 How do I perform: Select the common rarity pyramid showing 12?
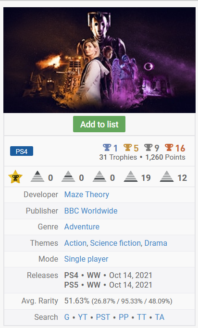pyautogui.click(x=167, y=177)
